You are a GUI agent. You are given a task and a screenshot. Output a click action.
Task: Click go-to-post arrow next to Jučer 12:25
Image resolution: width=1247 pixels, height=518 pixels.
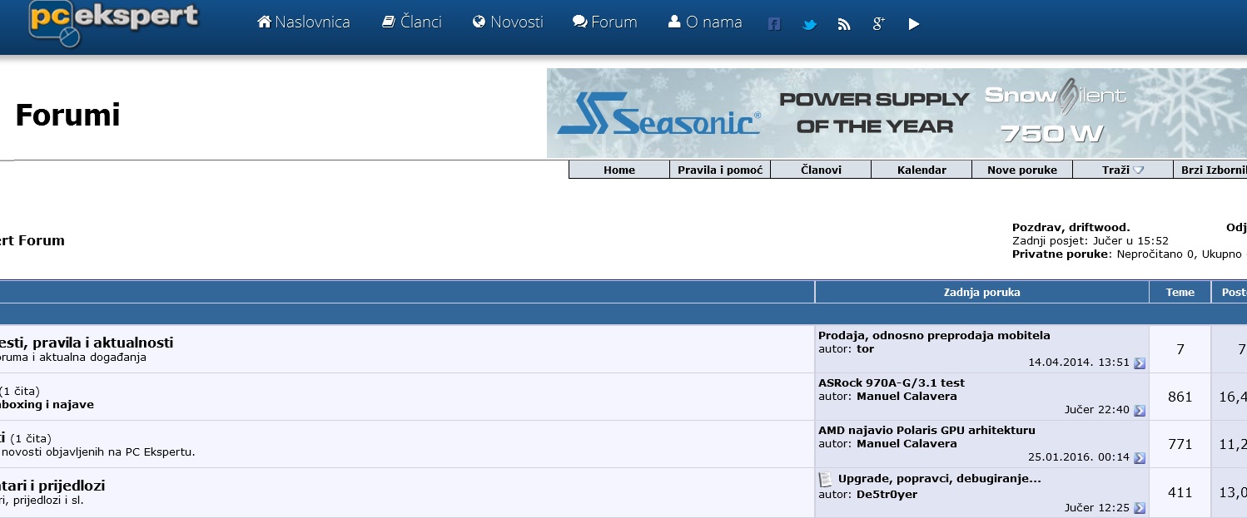click(1140, 508)
